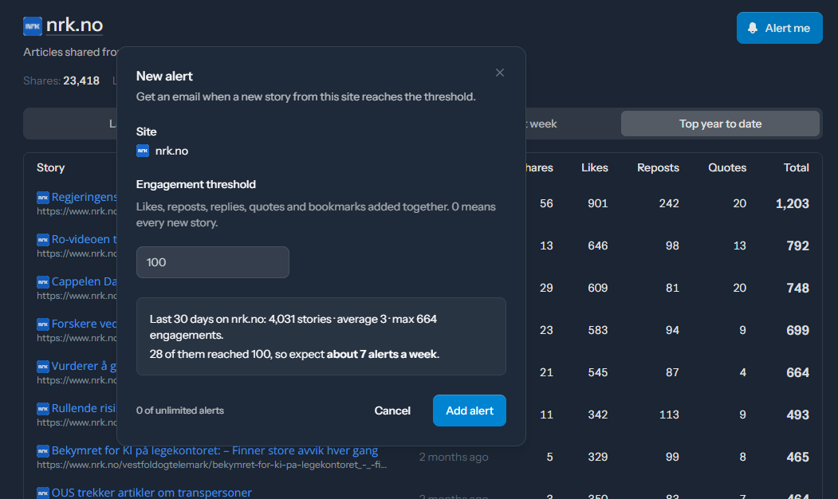This screenshot has width=838, height=499.
Task: Open the Cappelen Da story link
Action: (x=84, y=281)
